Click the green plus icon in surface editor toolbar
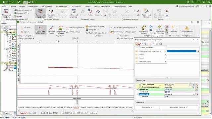212x119 pixels. point(136,44)
